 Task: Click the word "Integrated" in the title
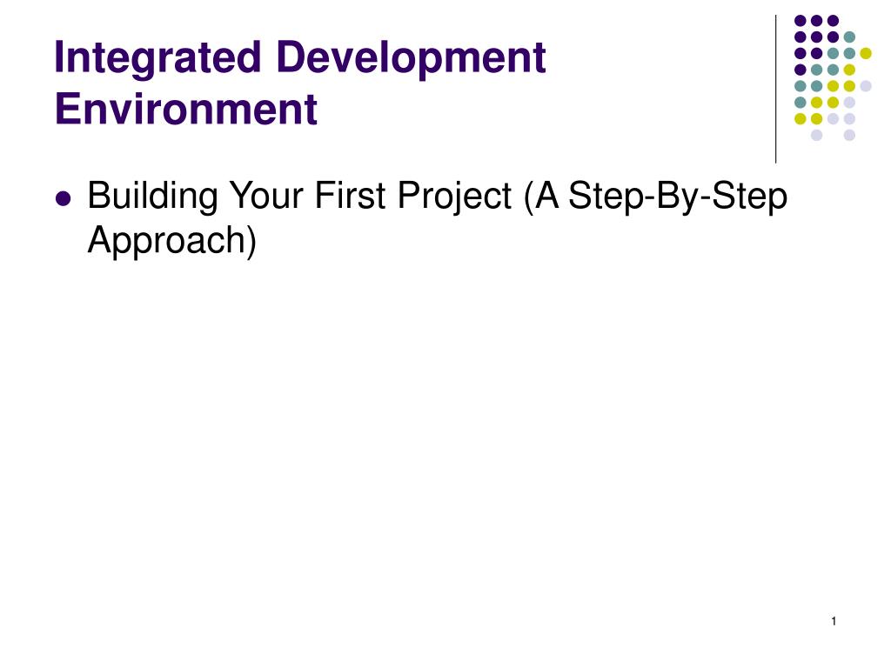pyautogui.click(x=157, y=60)
